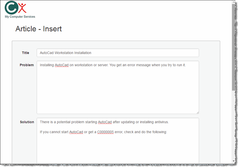Open the C0000005 error code link

tap(105, 132)
